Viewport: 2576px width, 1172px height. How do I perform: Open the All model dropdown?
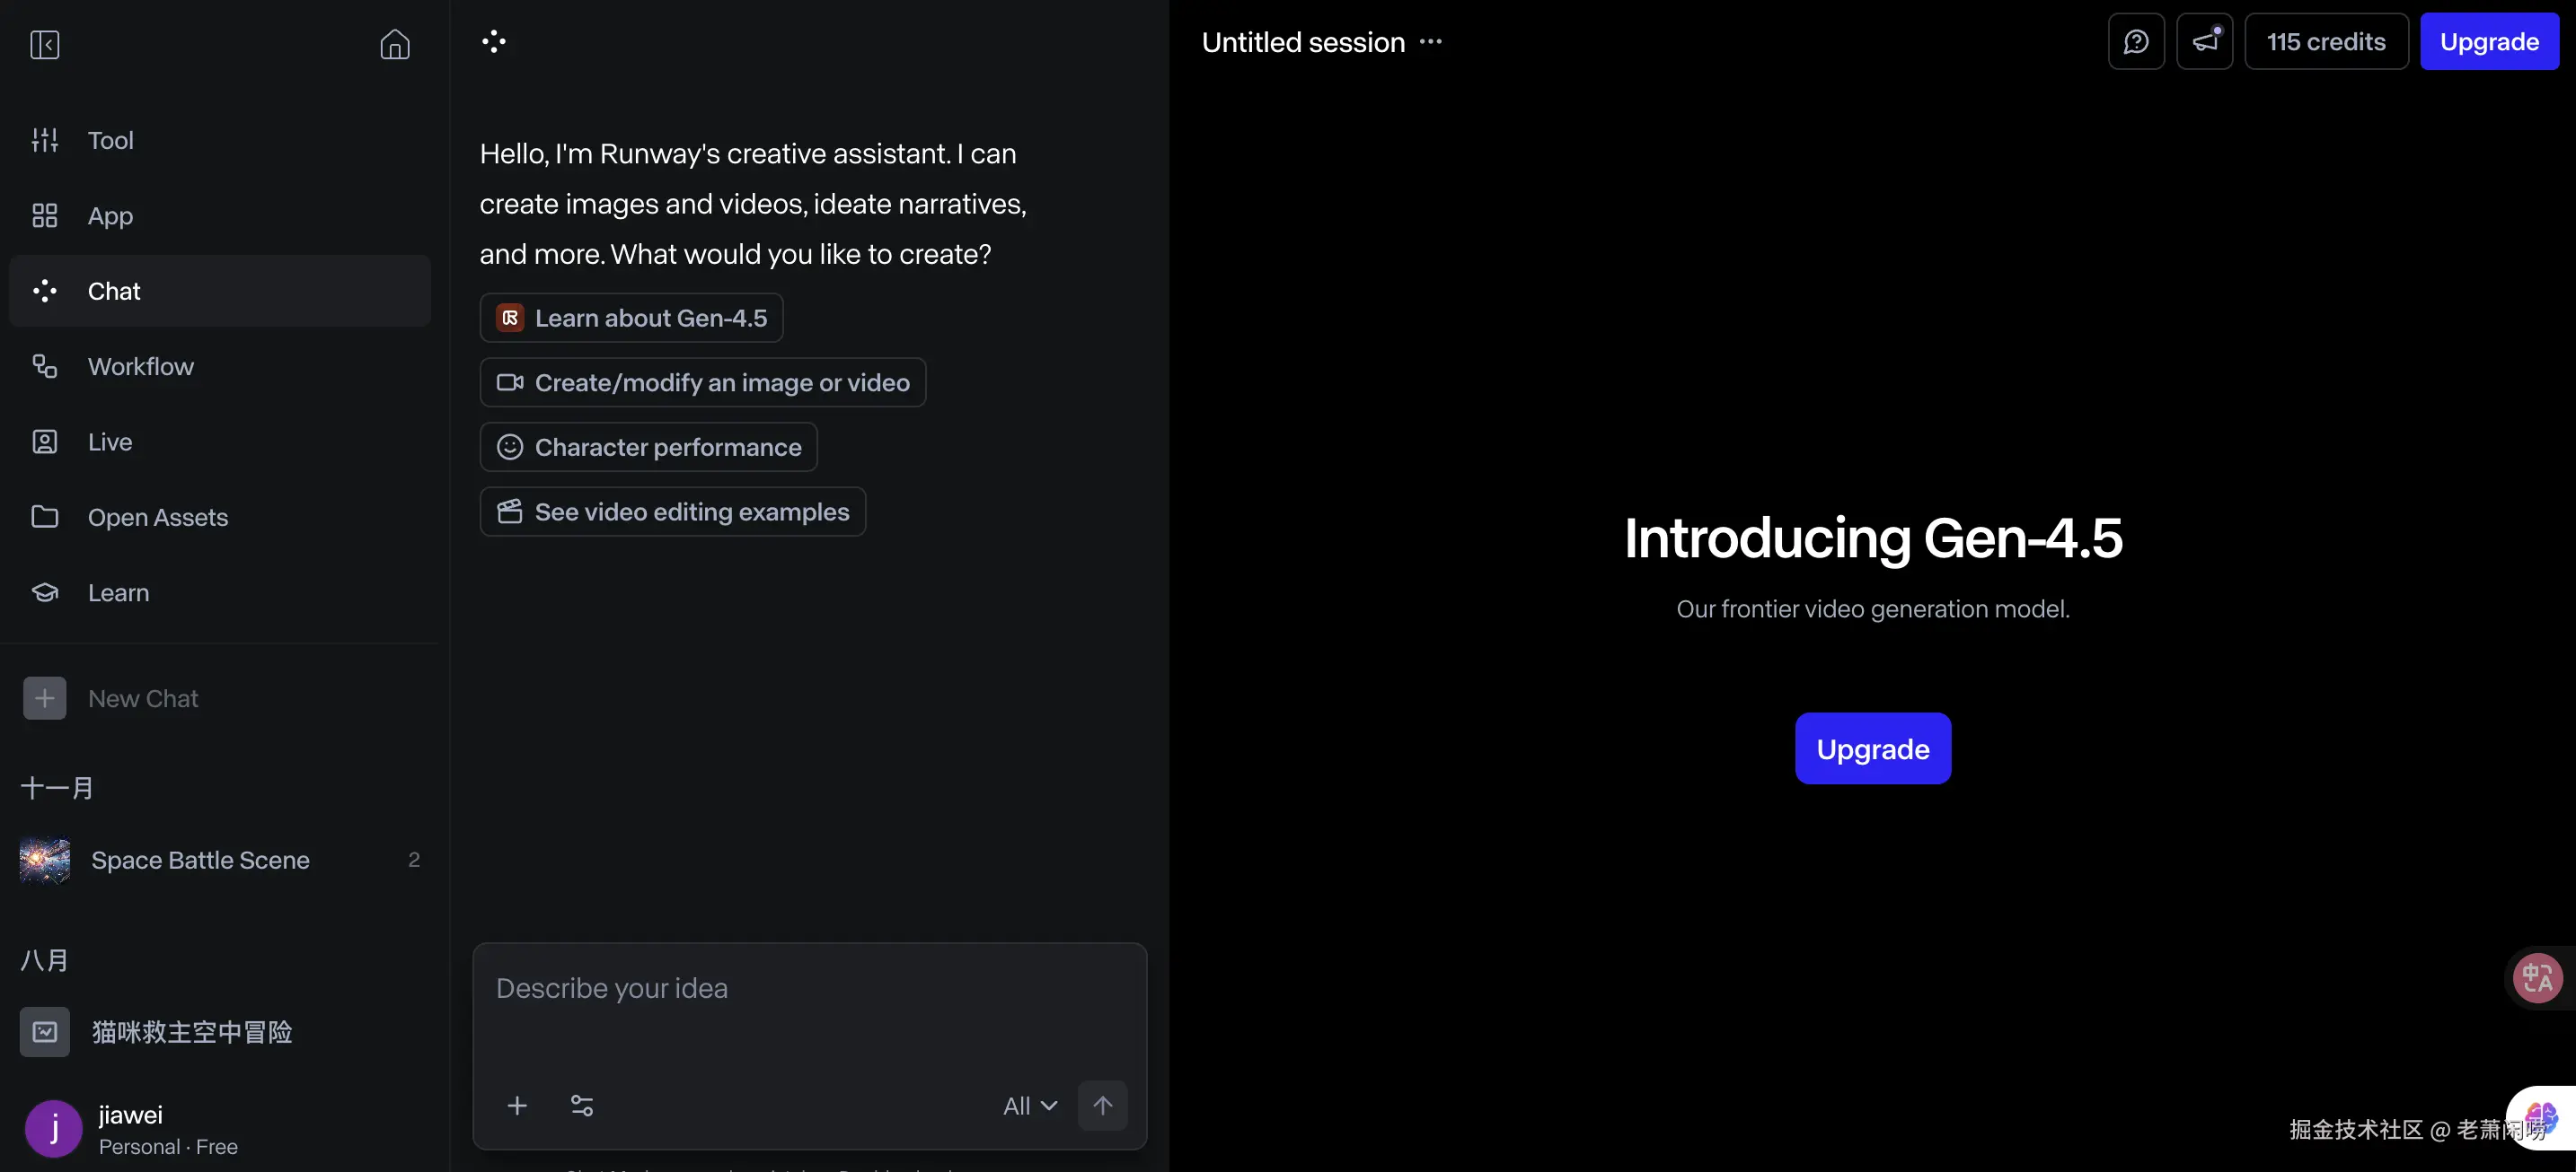coord(1030,1105)
